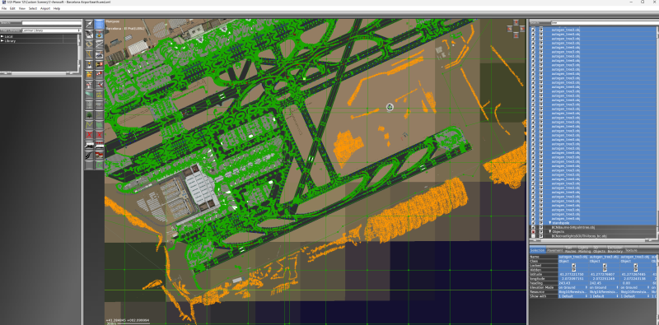This screenshot has height=325, width=659.
Task: Open the Help menu
Action: tap(57, 8)
